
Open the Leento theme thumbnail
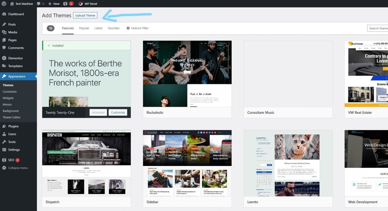click(x=288, y=163)
